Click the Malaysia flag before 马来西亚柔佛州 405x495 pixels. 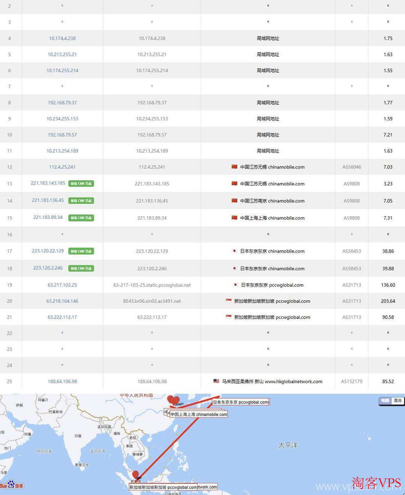tap(216, 381)
